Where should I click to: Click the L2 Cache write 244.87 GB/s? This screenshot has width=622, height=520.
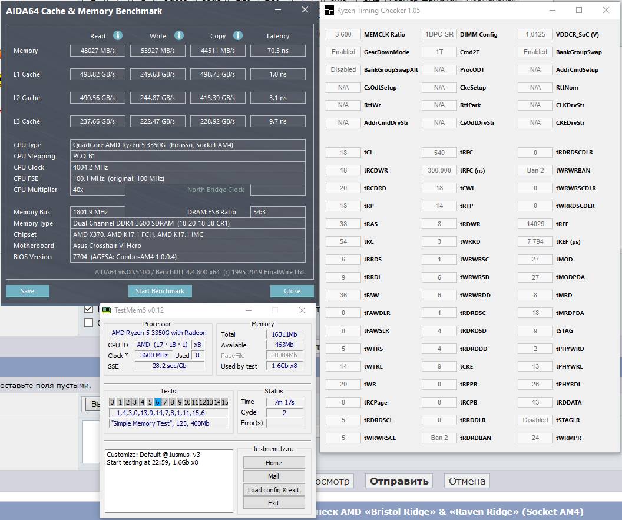click(157, 98)
